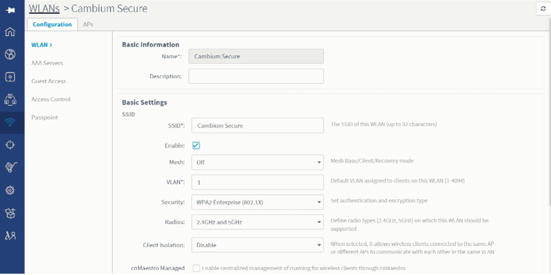Click the VLAN input field
The height and width of the screenshot is (275, 551).
pyautogui.click(x=258, y=182)
